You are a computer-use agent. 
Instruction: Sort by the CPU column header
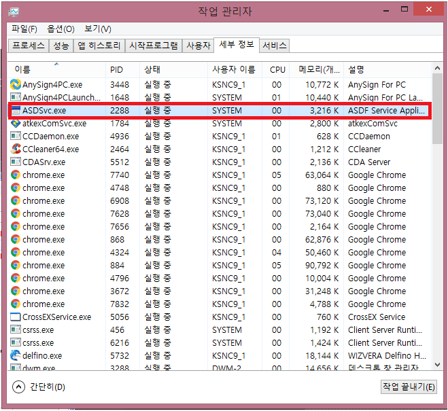[x=276, y=70]
